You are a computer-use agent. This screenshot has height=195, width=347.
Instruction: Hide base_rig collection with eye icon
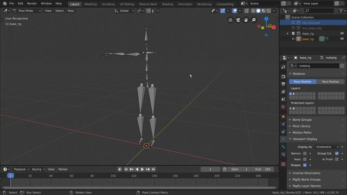pos(342,34)
